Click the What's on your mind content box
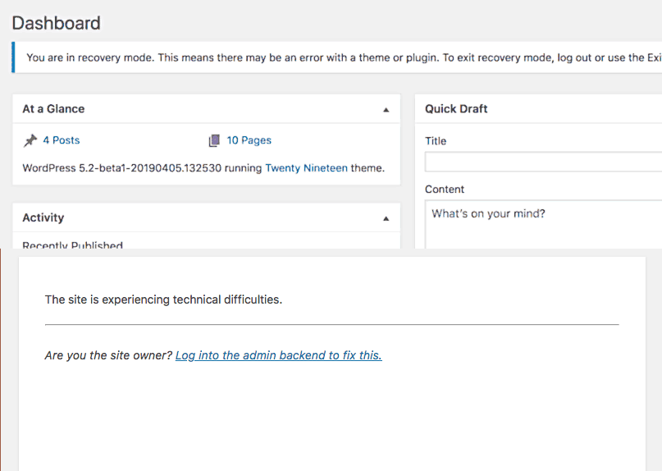 tap(543, 225)
